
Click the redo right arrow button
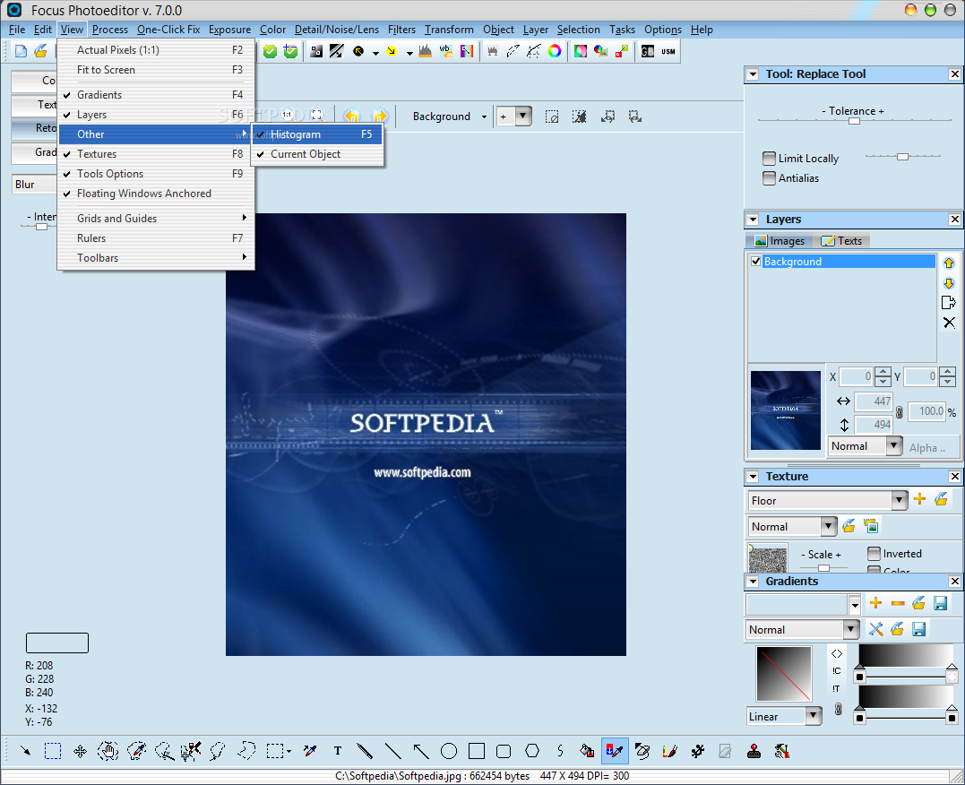[x=380, y=116]
